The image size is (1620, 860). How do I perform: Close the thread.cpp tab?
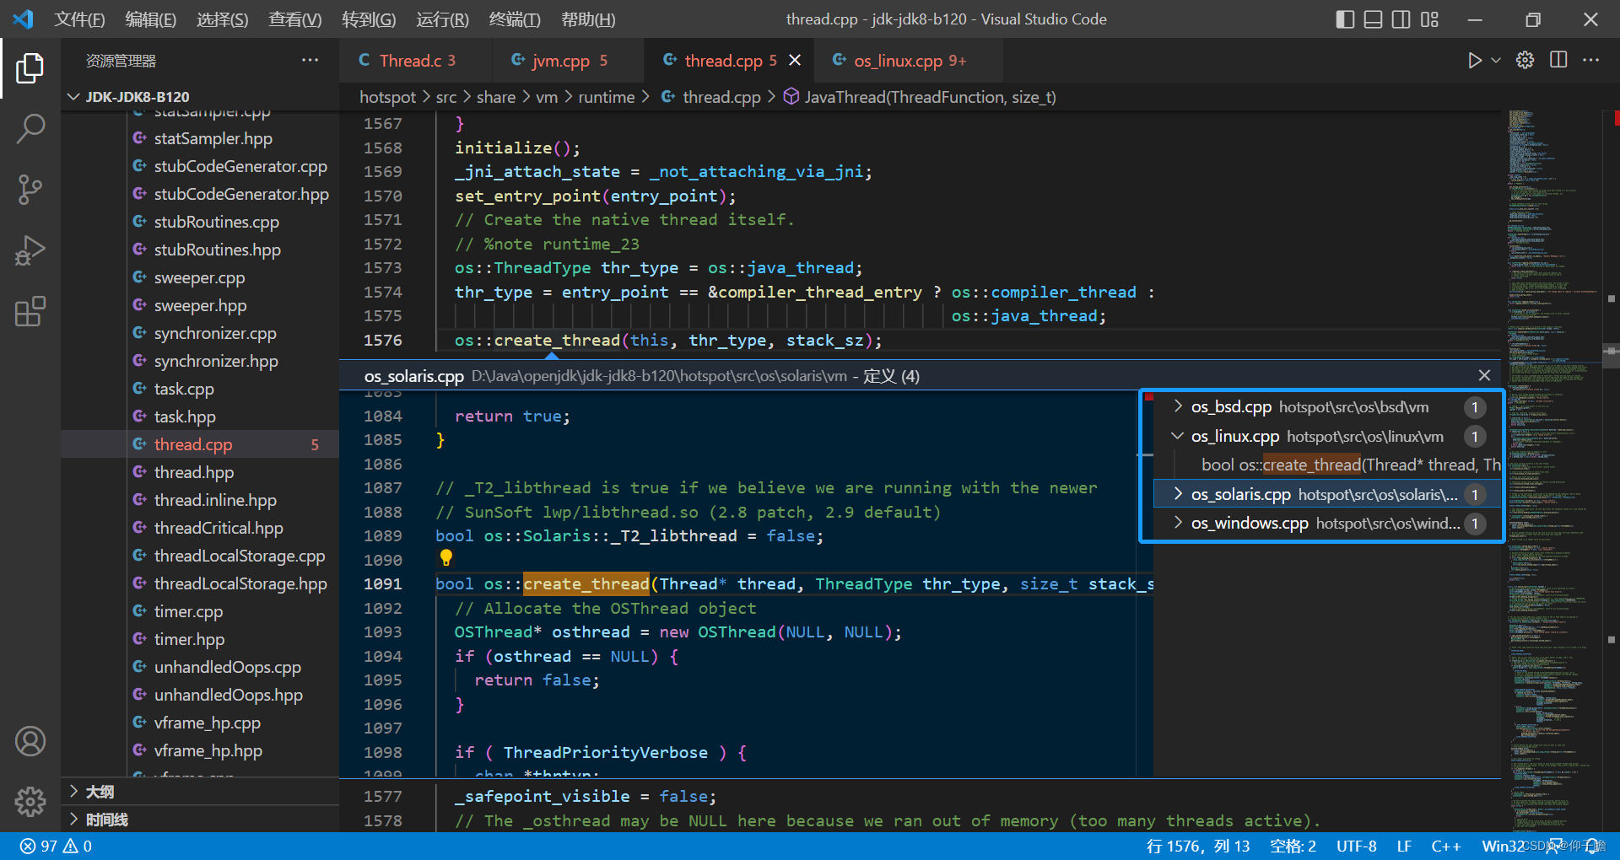[795, 61]
